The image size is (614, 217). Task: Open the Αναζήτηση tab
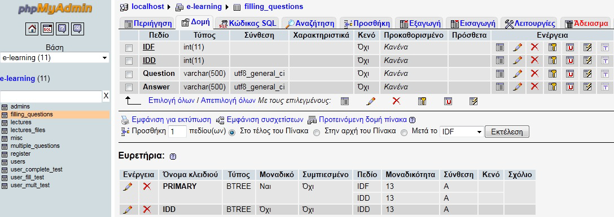tap(310, 24)
